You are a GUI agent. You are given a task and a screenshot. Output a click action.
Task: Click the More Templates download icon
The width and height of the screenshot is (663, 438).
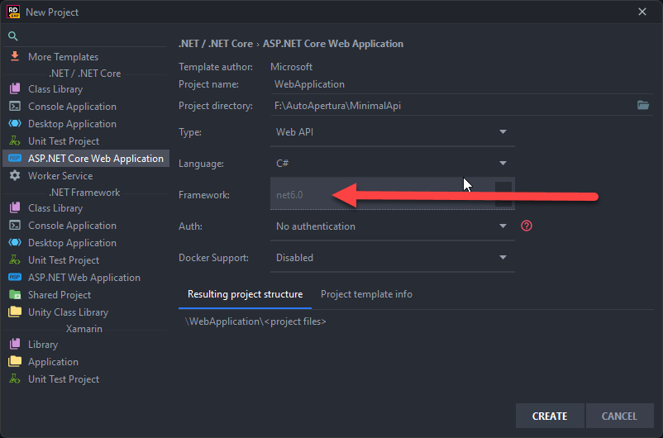(15, 56)
